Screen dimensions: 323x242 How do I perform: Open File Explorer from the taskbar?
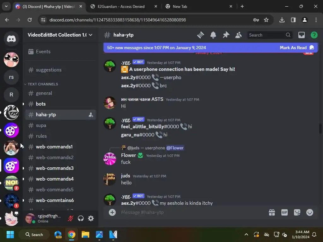point(85,234)
